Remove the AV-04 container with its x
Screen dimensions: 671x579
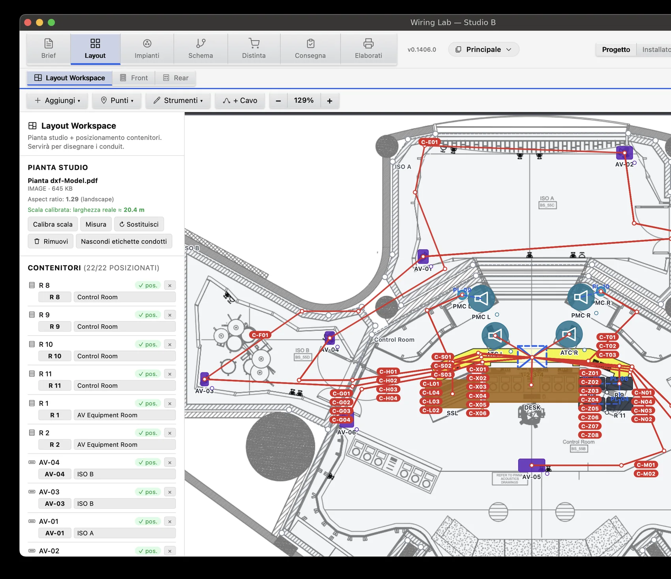pos(170,462)
